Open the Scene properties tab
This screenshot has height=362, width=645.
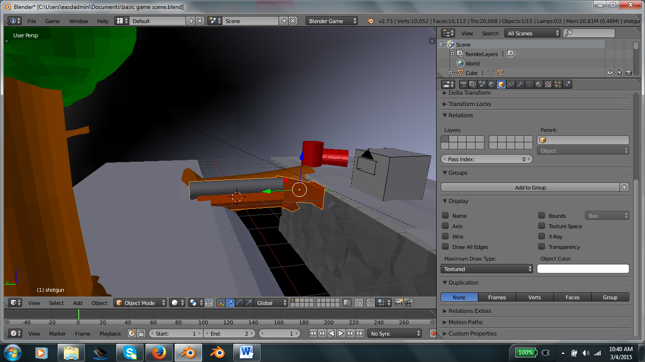(x=482, y=84)
